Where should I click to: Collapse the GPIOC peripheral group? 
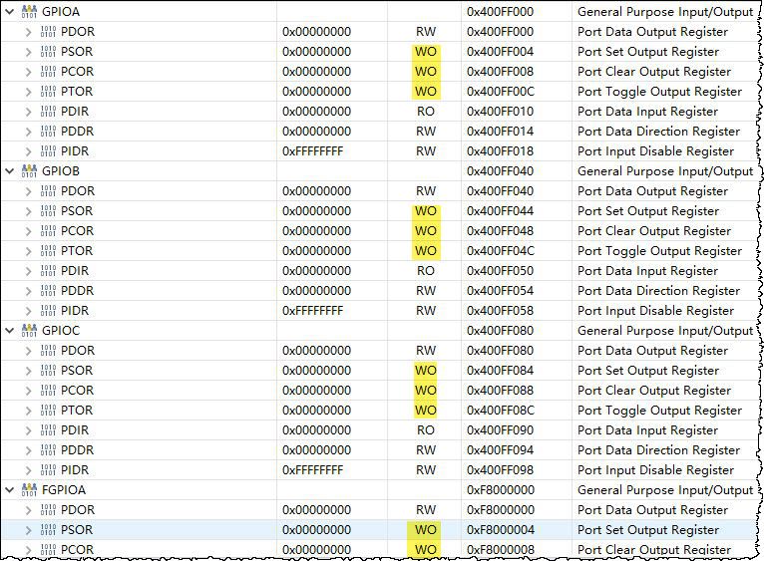click(x=10, y=330)
